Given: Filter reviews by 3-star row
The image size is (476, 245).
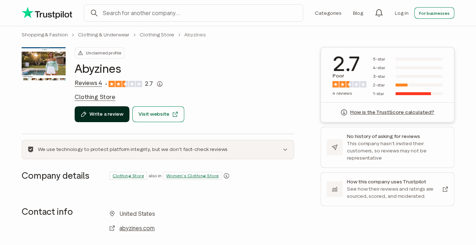Looking at the screenshot, I should click(x=408, y=76).
